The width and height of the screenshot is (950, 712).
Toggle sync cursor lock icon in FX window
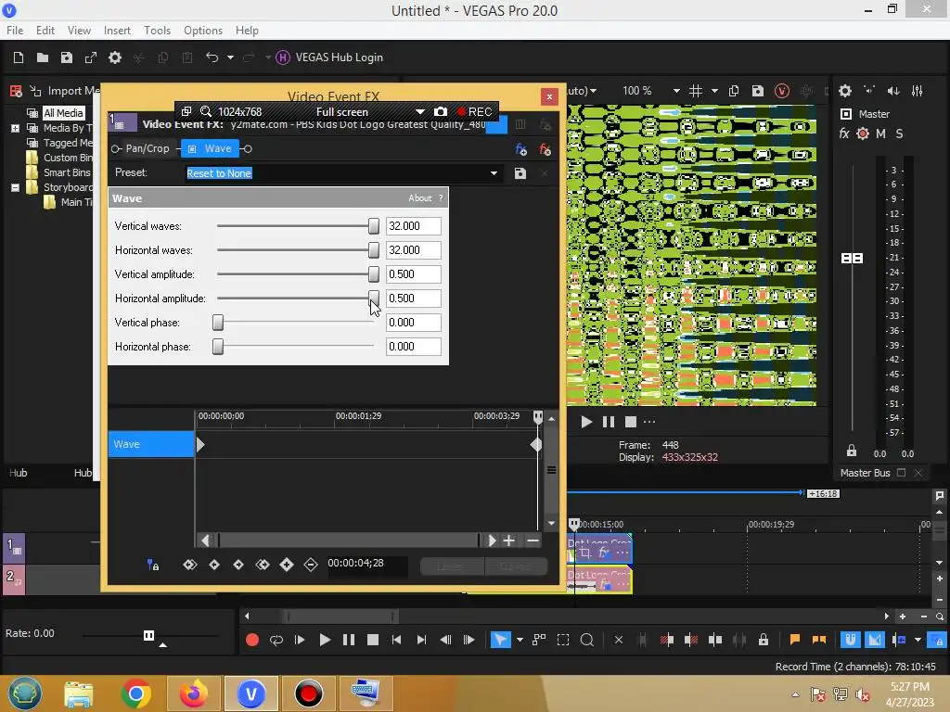click(x=153, y=566)
